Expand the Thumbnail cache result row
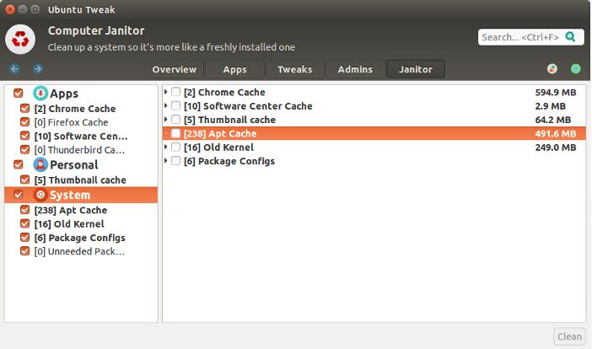The height and width of the screenshot is (349, 592). click(x=166, y=119)
